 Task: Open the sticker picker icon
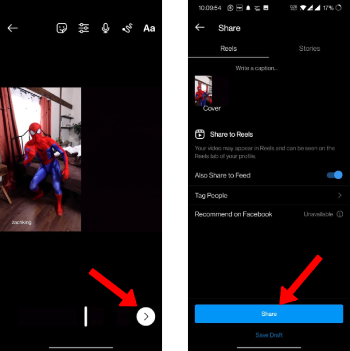(x=62, y=28)
